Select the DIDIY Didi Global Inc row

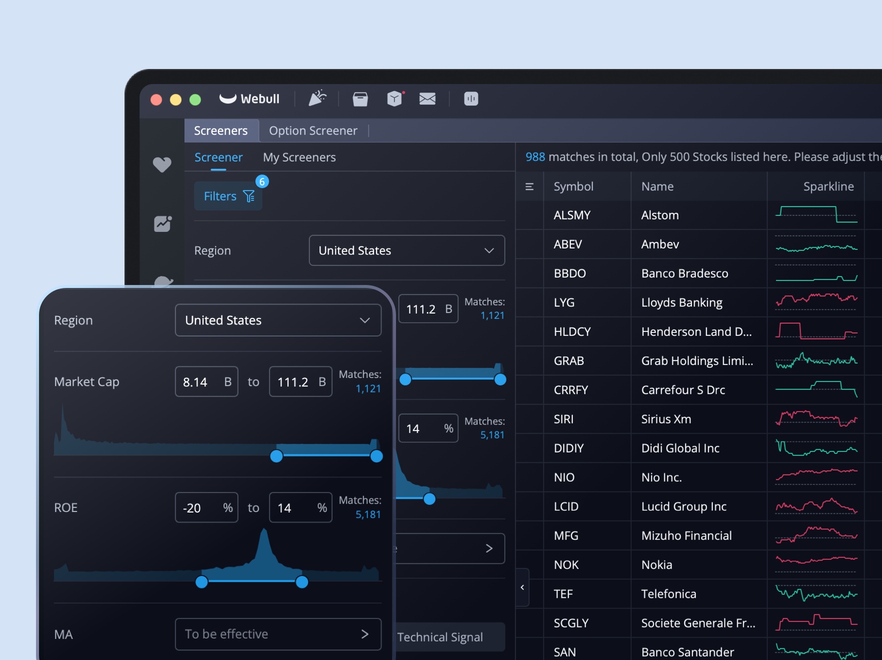(699, 448)
